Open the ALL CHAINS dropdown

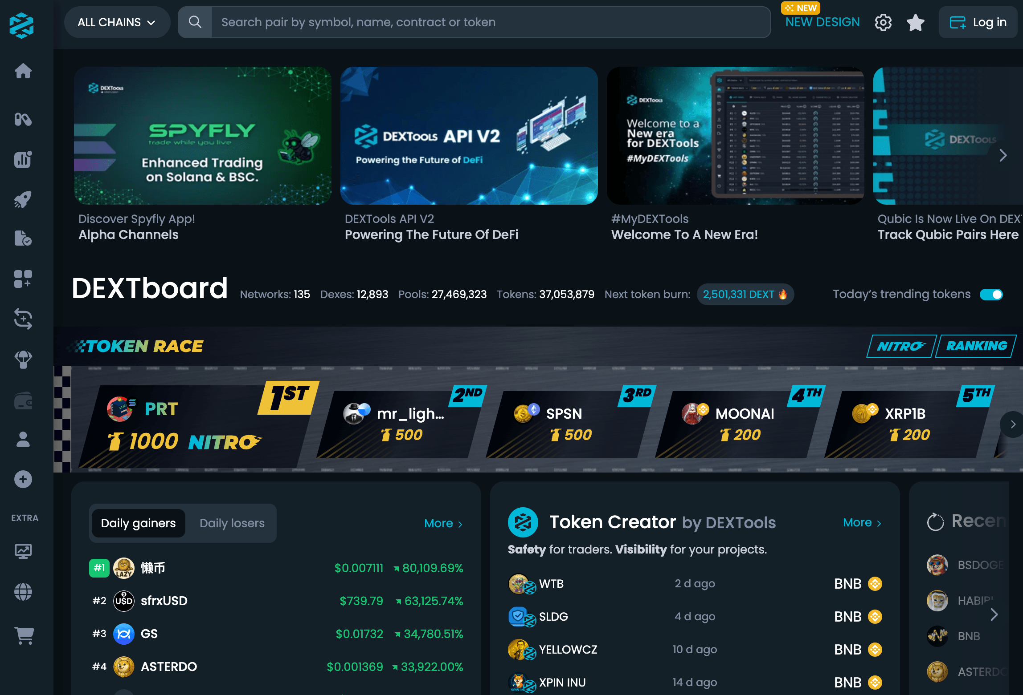(x=117, y=22)
